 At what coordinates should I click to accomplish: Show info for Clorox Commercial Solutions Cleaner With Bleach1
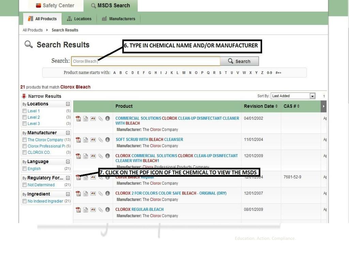pos(107,156)
